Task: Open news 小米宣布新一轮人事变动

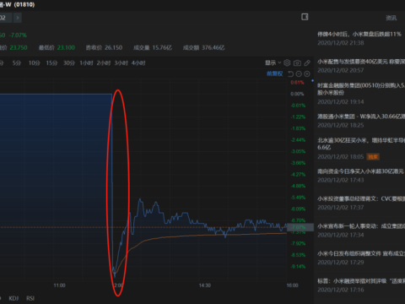Action: click(361, 226)
